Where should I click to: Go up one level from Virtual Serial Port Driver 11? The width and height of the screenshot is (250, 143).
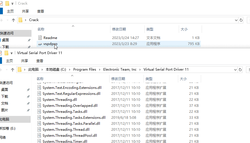pyautogui.click(x=13, y=70)
